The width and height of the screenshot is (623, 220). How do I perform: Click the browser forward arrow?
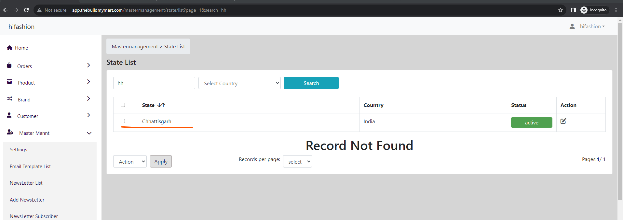[16, 10]
